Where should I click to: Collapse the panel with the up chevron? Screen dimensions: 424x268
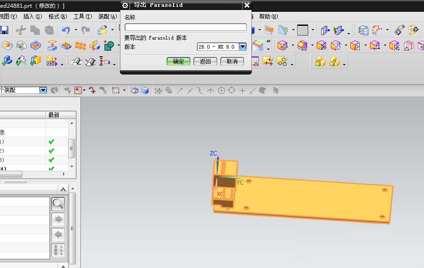[63, 189]
